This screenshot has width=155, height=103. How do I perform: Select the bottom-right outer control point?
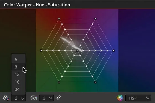[x=95, y=82]
